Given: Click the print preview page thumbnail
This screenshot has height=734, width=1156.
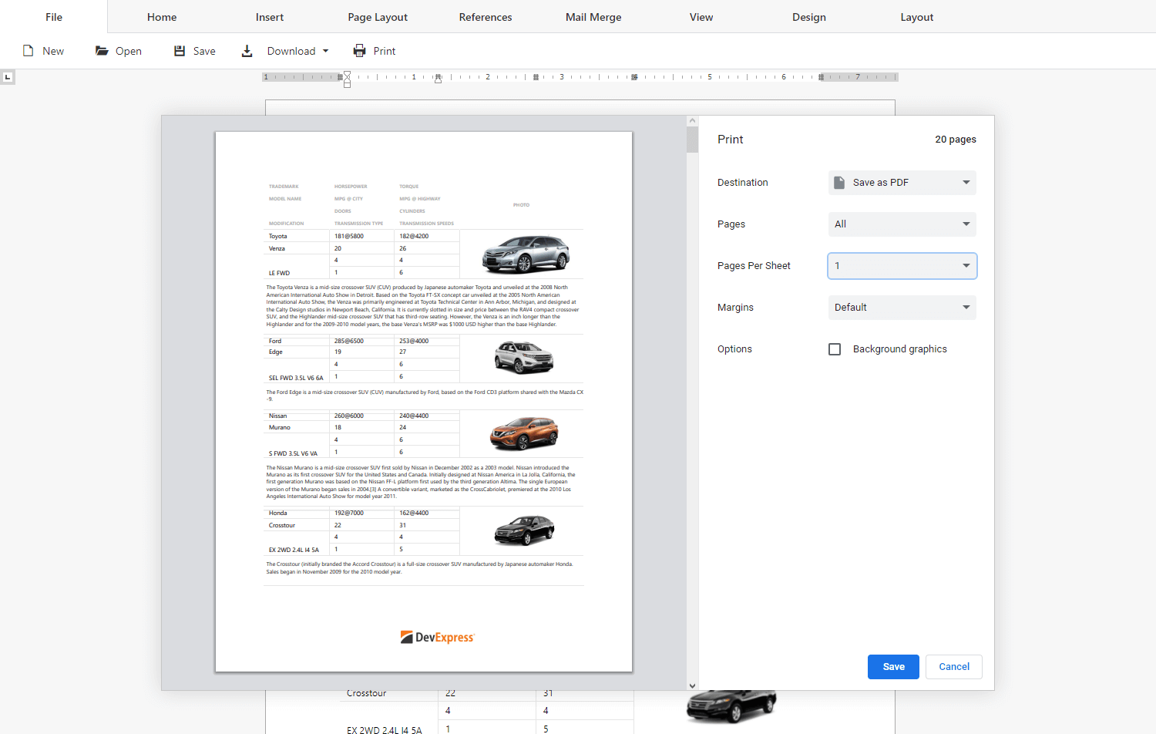Looking at the screenshot, I should [x=424, y=401].
